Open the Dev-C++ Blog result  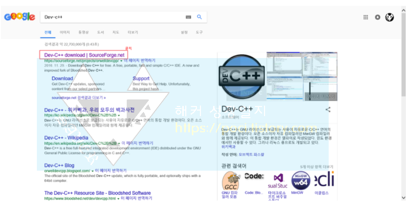click(59, 166)
